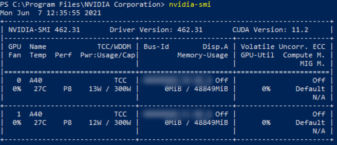Click the Disp.A column header
This screenshot has width=337, height=145.
(215, 47)
